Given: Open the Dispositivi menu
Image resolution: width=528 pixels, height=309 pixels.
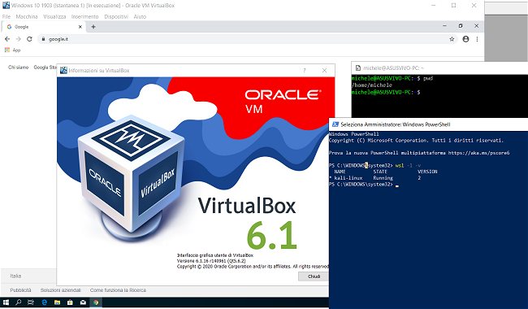Looking at the screenshot, I should [116, 16].
